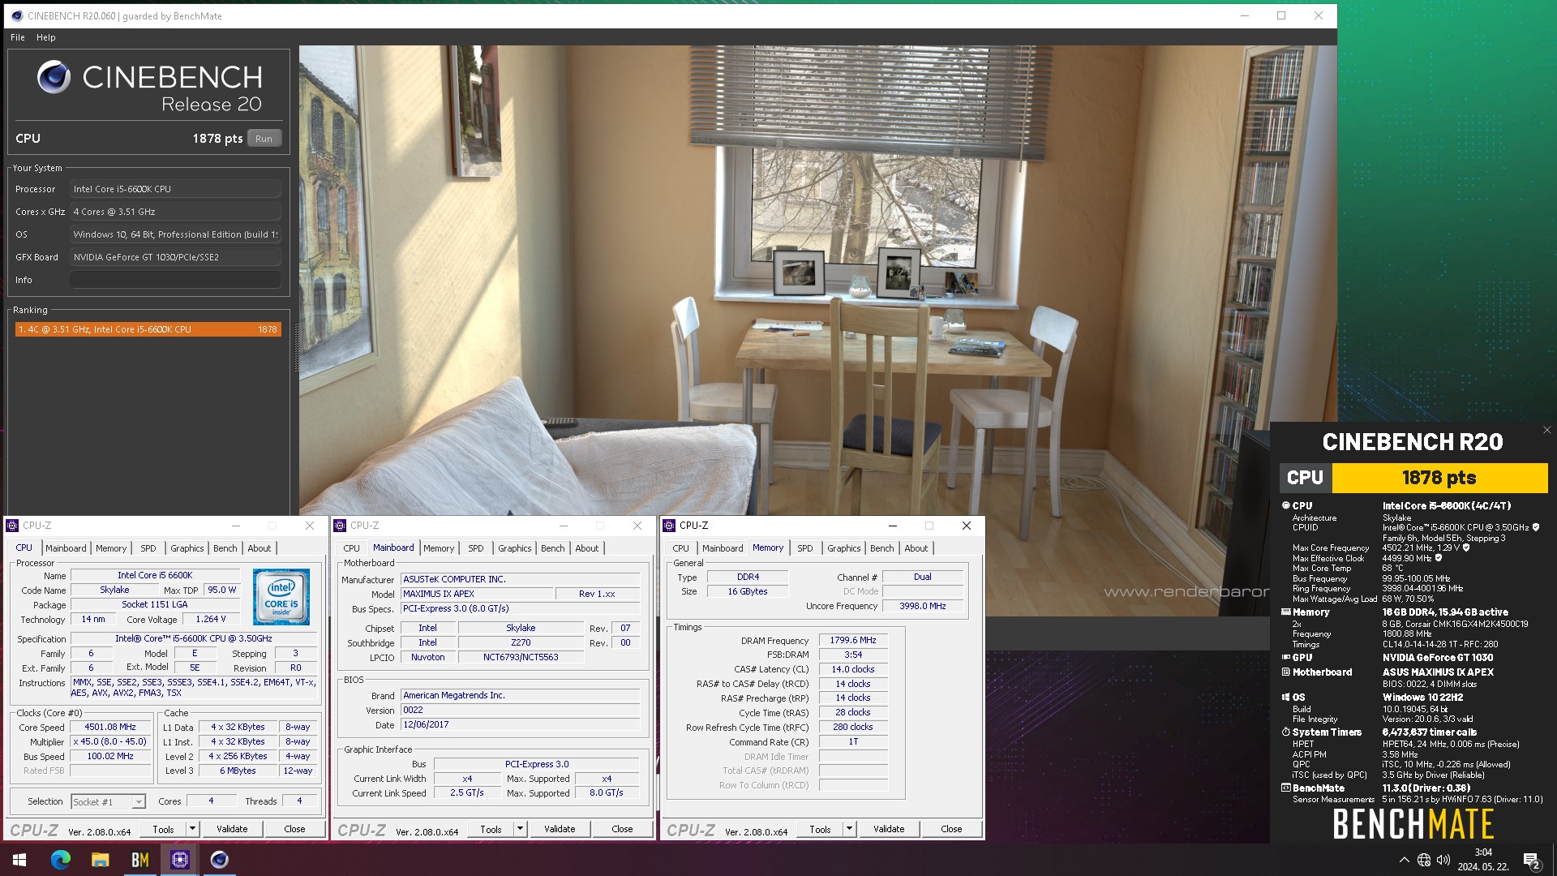Select the ranking entry 4C @ 3.51 GHz
Image resolution: width=1557 pixels, height=876 pixels.
click(x=148, y=329)
